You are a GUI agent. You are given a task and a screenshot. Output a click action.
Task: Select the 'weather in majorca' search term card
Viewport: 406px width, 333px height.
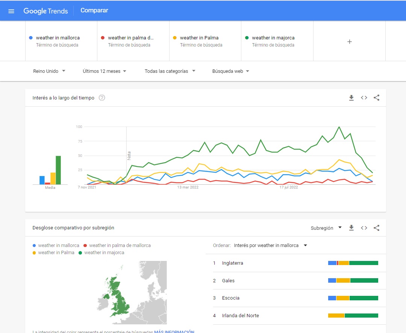[277, 41]
